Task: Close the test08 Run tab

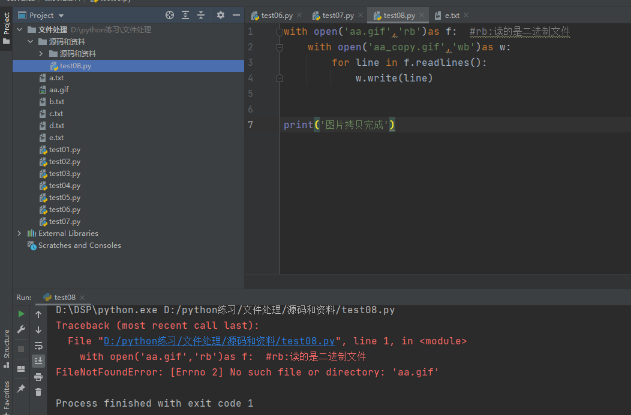Action: point(82,297)
